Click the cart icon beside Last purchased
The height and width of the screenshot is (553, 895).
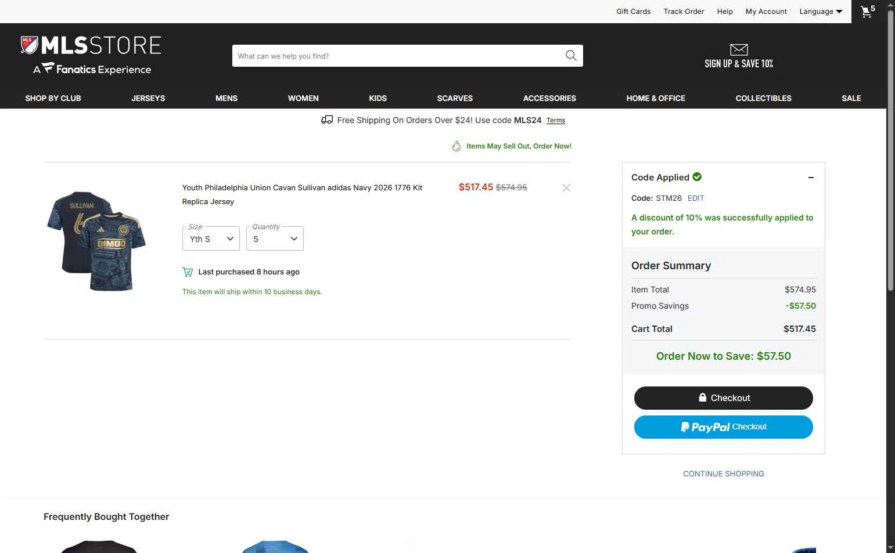click(188, 272)
